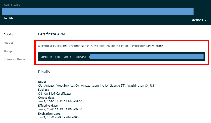This screenshot has height=123, width=211.
Task: Switch to the Policies sidebar tab
Action: 8,43
